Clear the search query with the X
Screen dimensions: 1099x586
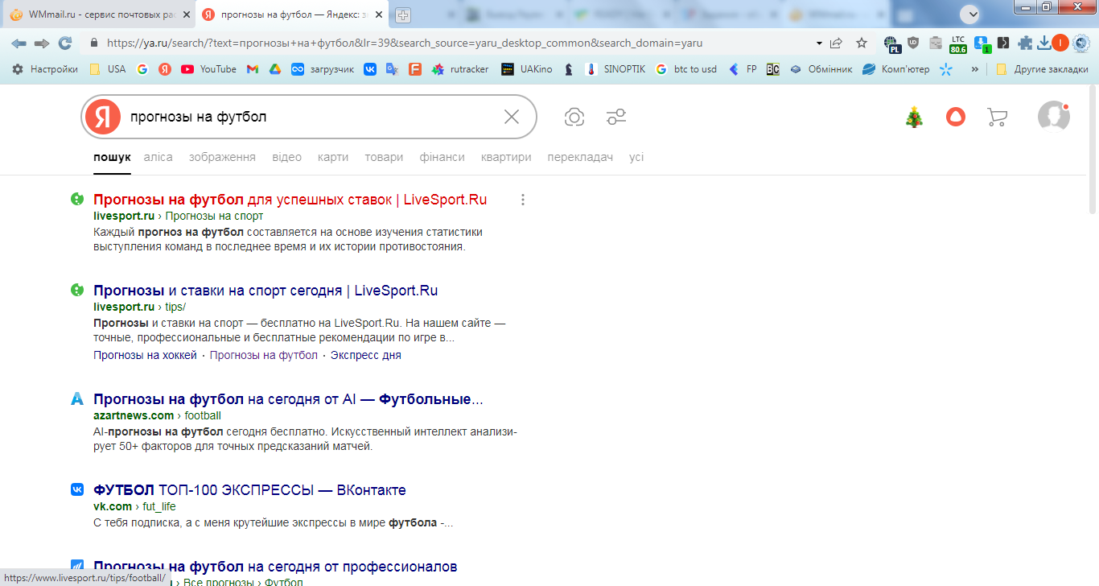pos(512,117)
